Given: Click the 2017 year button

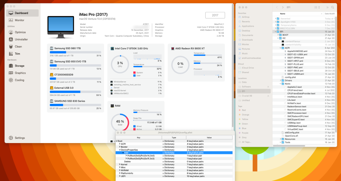Looking at the screenshot, I should coord(215,15).
